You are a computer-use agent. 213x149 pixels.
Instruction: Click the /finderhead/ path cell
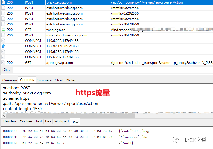[162, 30]
